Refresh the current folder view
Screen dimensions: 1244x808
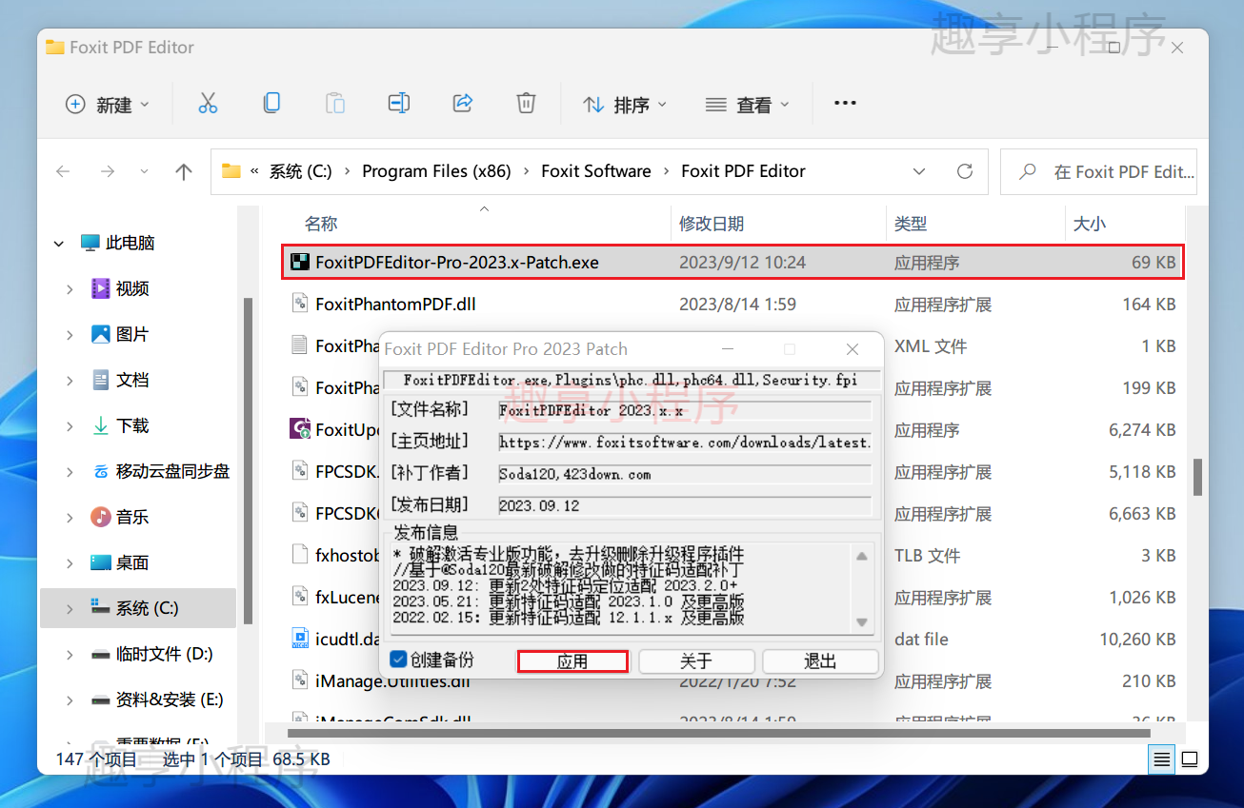pos(965,171)
